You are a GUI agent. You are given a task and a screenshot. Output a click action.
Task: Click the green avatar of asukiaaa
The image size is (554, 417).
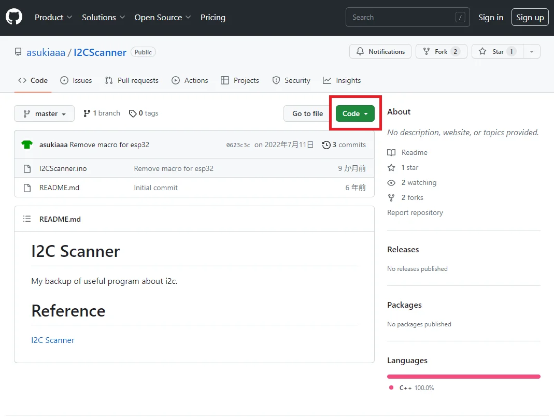[x=27, y=145]
